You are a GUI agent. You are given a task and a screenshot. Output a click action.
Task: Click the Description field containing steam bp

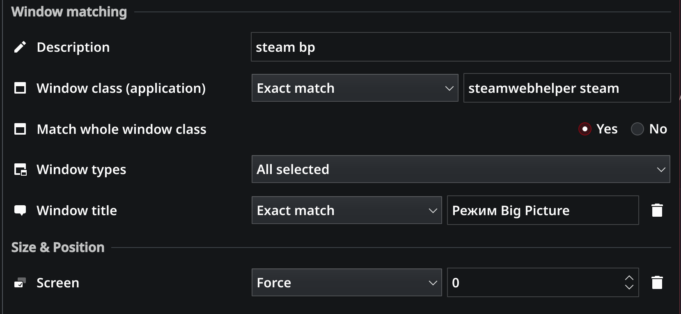pos(461,47)
